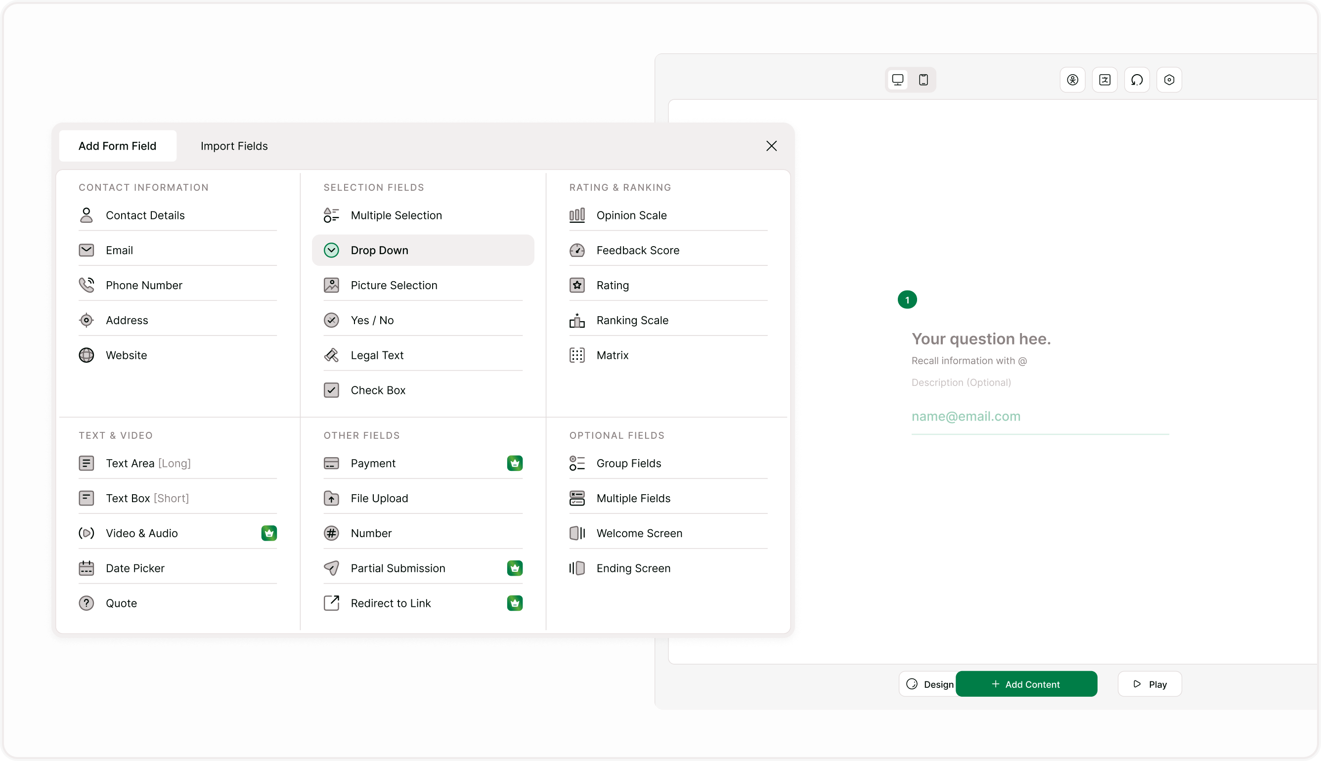
Task: Select the Drop Down field
Action: [423, 251]
